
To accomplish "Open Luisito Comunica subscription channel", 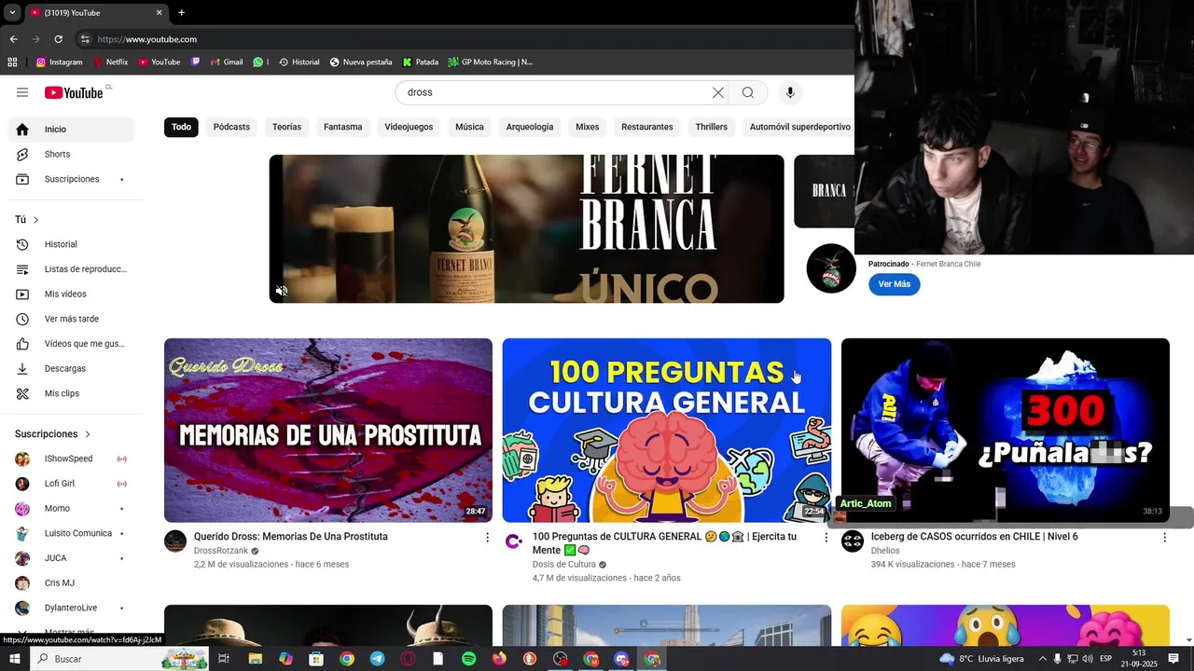I will 71,533.
